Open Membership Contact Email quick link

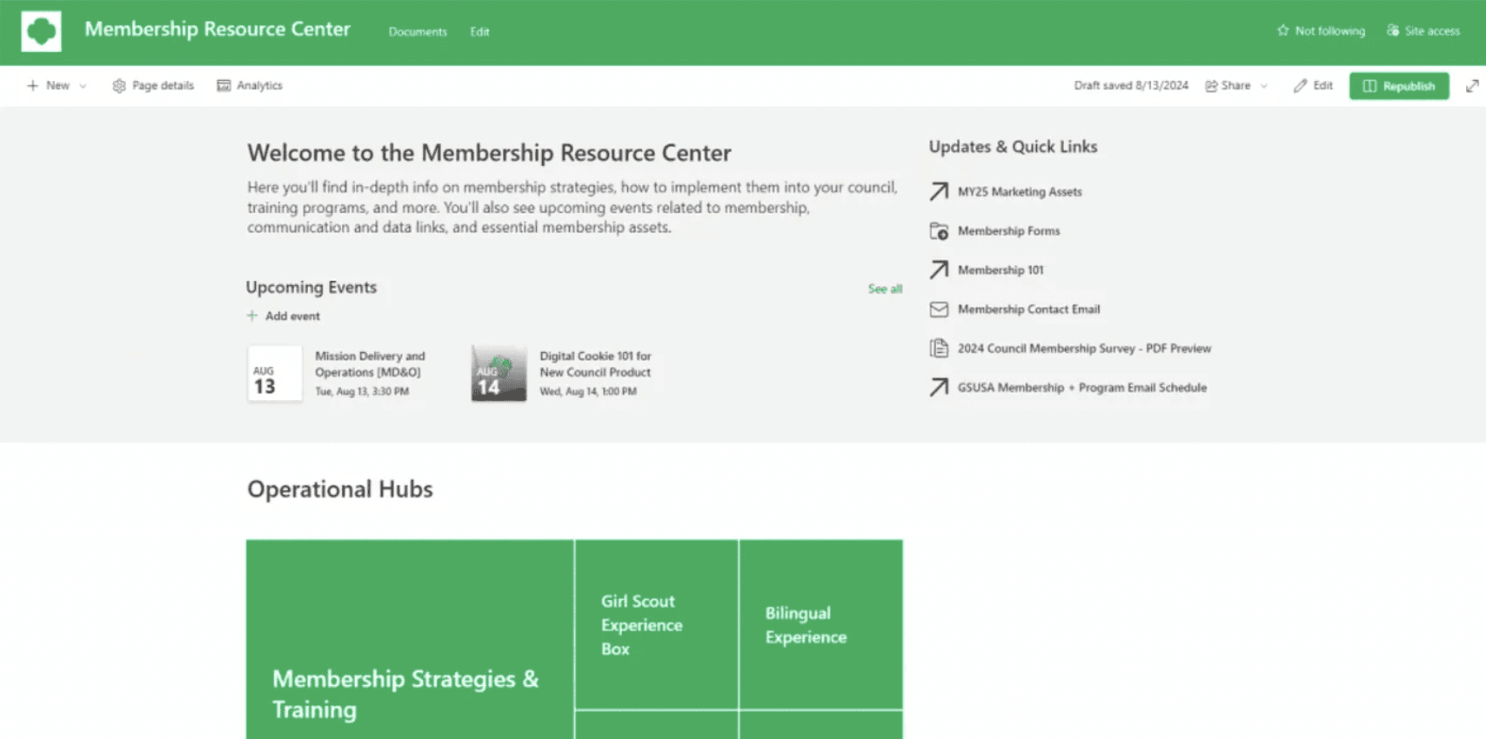[1028, 309]
